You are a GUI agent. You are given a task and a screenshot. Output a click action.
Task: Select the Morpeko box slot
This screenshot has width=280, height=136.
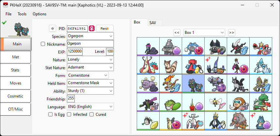click(171, 121)
